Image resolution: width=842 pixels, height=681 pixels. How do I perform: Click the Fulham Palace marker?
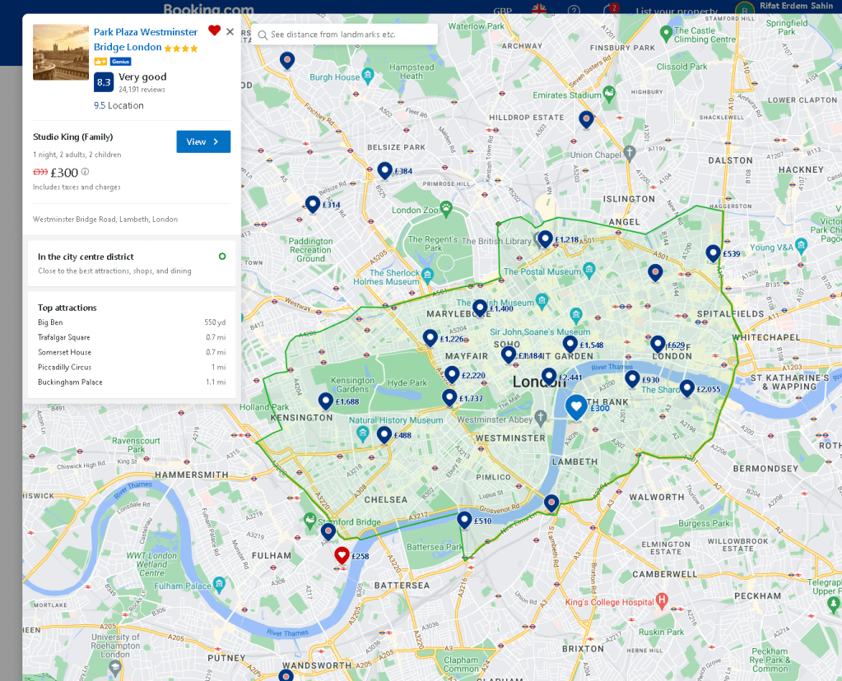[219, 584]
